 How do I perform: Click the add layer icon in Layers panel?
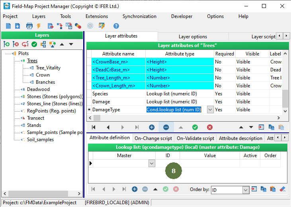(x=7, y=44)
